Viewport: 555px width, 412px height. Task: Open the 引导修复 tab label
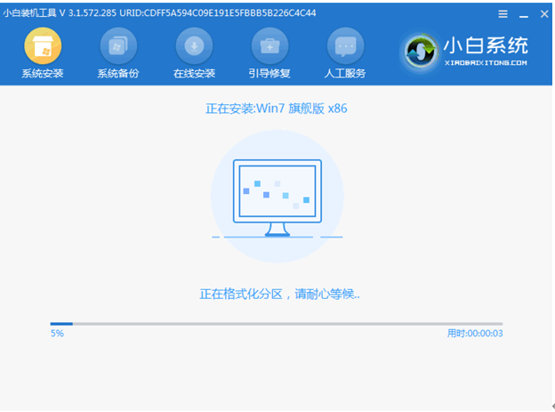click(x=269, y=73)
